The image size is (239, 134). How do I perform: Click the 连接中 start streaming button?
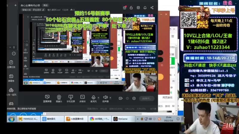(147, 99)
